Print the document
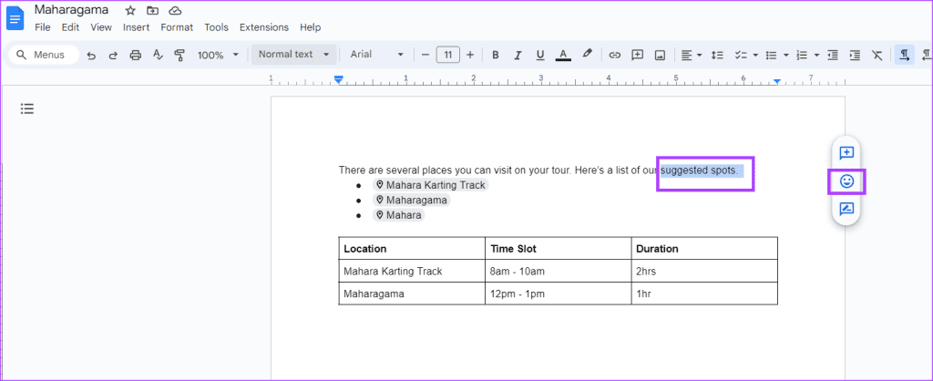The height and width of the screenshot is (381, 933). point(136,56)
